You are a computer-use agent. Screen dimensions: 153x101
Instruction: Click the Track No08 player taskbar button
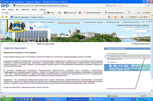[56, 99]
